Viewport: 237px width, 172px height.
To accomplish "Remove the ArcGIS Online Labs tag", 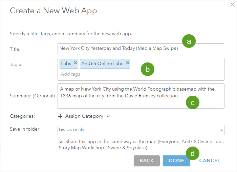I will 127,63.
